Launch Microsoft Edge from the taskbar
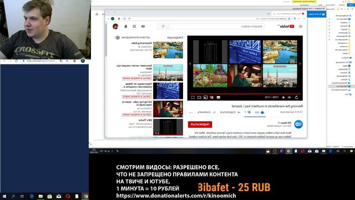 coord(32,196)
